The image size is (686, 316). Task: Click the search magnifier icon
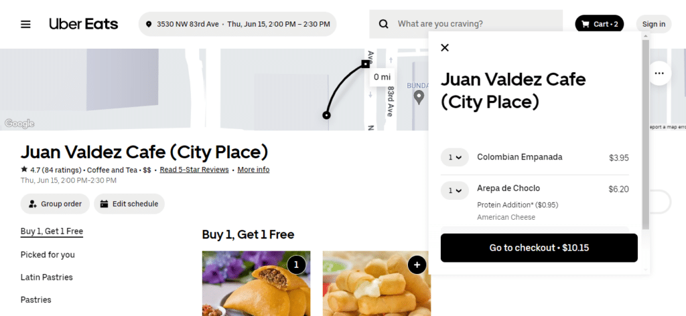tap(384, 24)
